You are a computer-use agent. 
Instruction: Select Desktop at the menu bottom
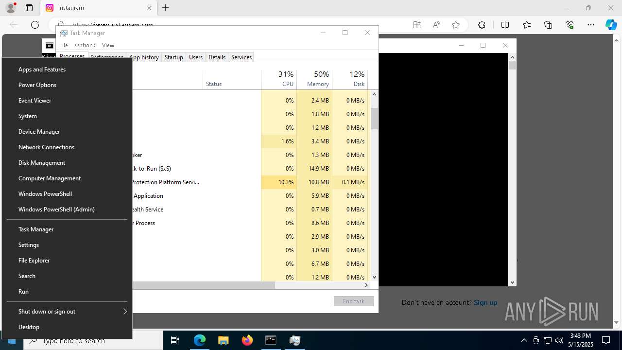67,327
